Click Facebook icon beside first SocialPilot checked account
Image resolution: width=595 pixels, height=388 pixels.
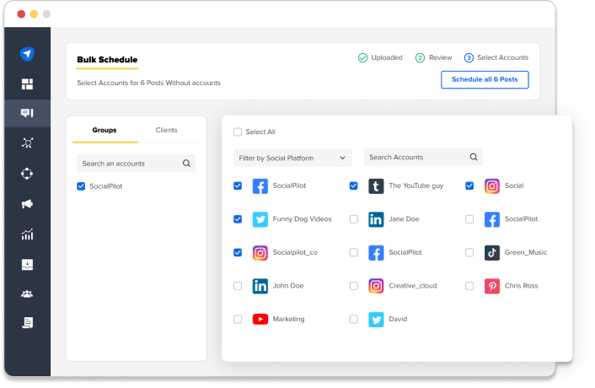pos(260,186)
